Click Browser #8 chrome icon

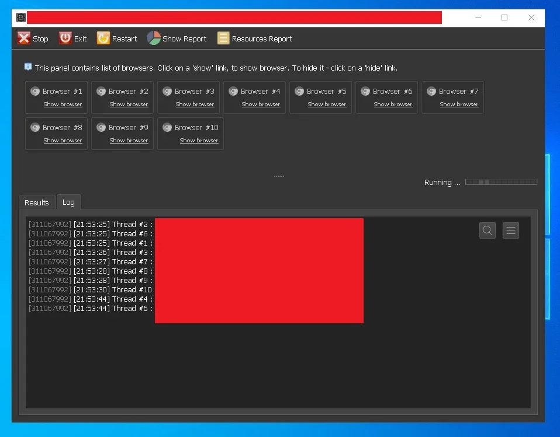(x=35, y=127)
